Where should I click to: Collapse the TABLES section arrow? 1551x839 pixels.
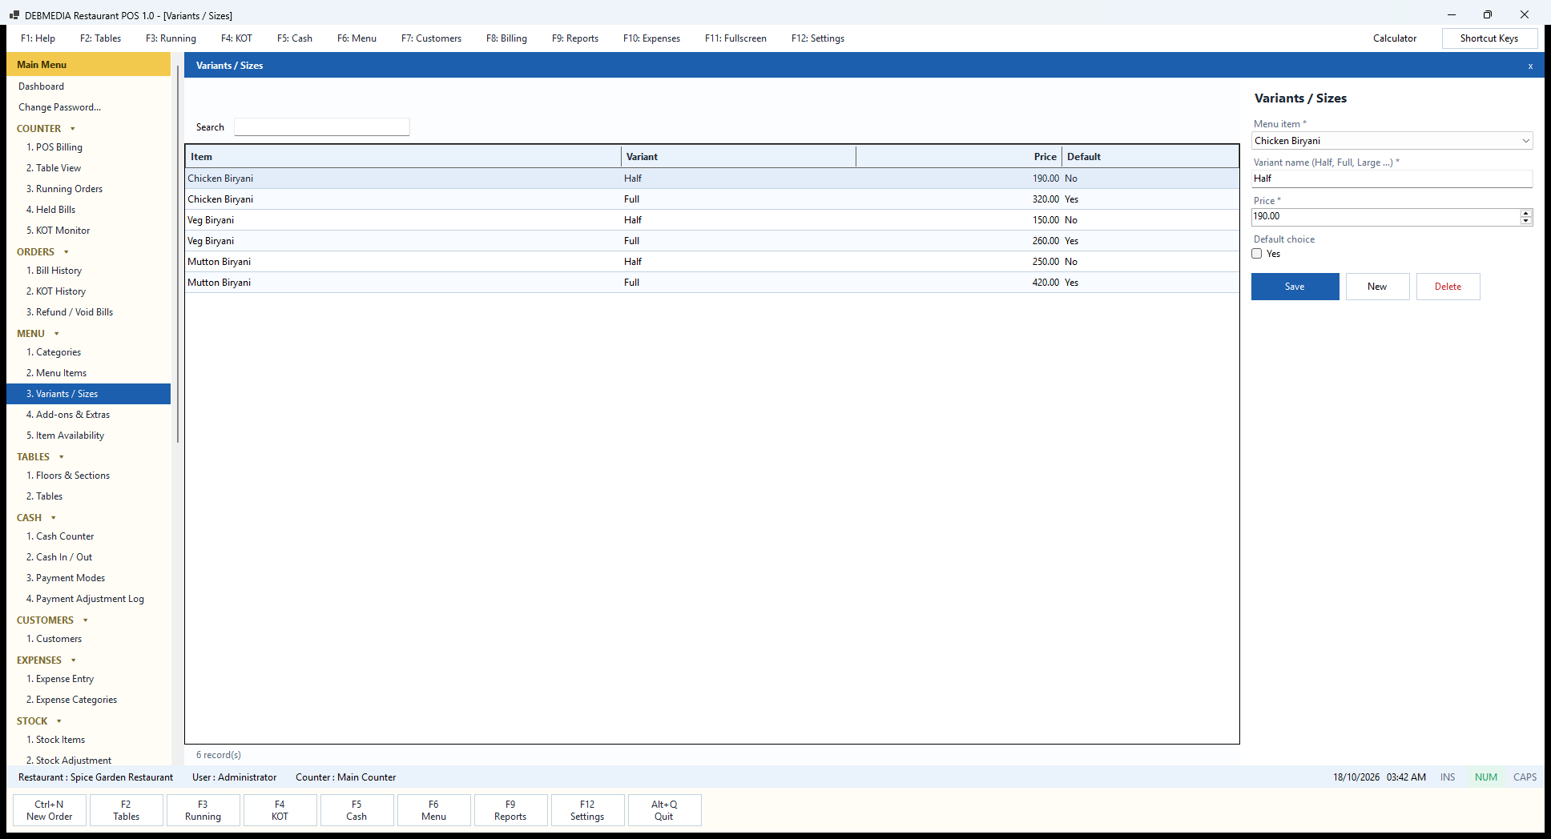[62, 457]
